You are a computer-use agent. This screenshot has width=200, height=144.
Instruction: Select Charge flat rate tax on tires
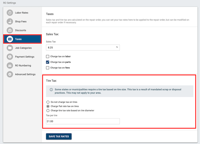click(x=48, y=106)
